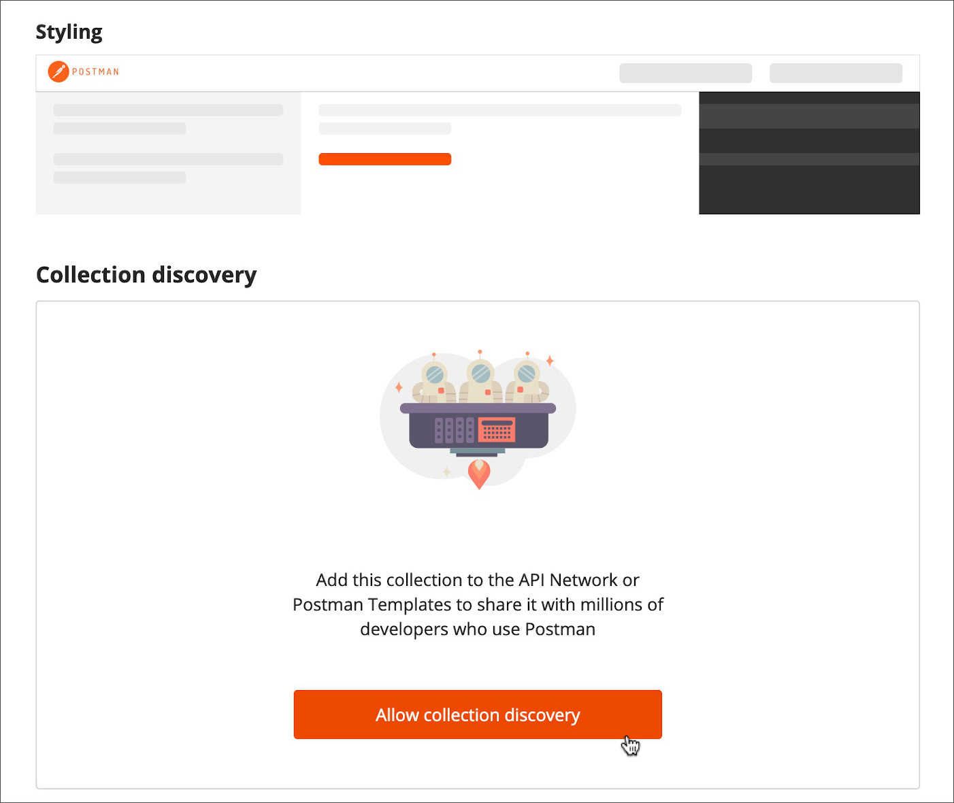Click the second gray header placeholder button
954x803 pixels.
click(836, 73)
